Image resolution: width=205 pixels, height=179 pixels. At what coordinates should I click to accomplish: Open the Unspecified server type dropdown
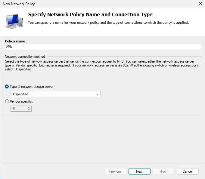point(55,94)
